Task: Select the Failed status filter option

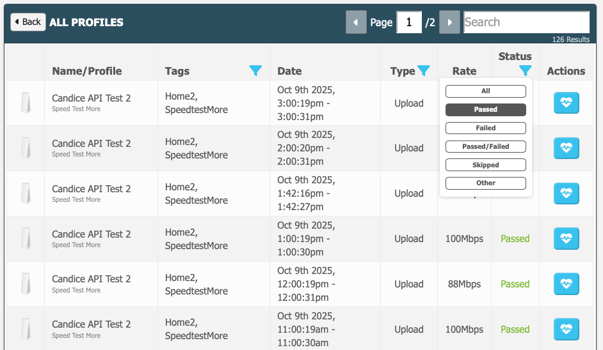Action: tap(485, 128)
